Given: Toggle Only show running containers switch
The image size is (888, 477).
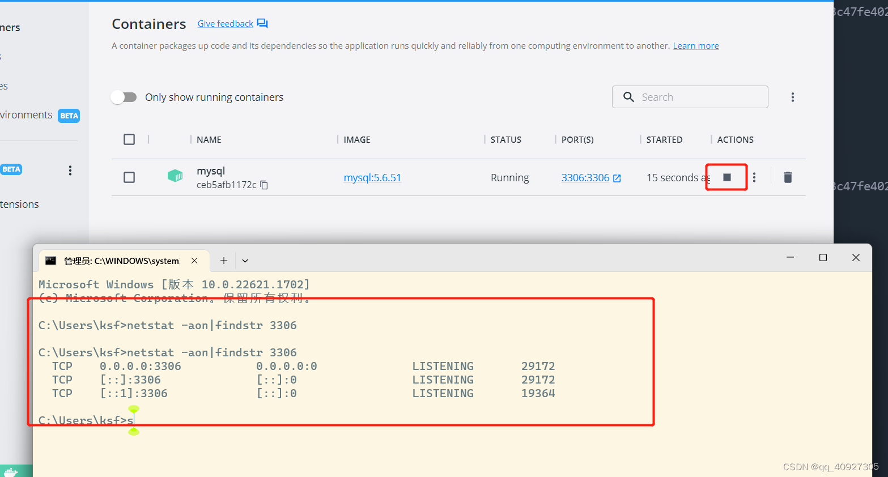Looking at the screenshot, I should pyautogui.click(x=124, y=97).
